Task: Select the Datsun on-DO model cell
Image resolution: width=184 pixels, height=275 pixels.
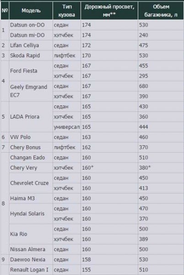Action: [x=31, y=25]
